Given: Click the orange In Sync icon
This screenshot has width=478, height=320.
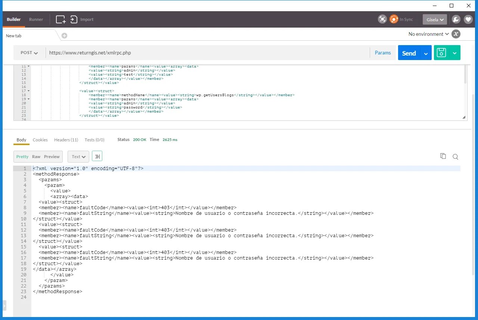Looking at the screenshot, I should [394, 19].
